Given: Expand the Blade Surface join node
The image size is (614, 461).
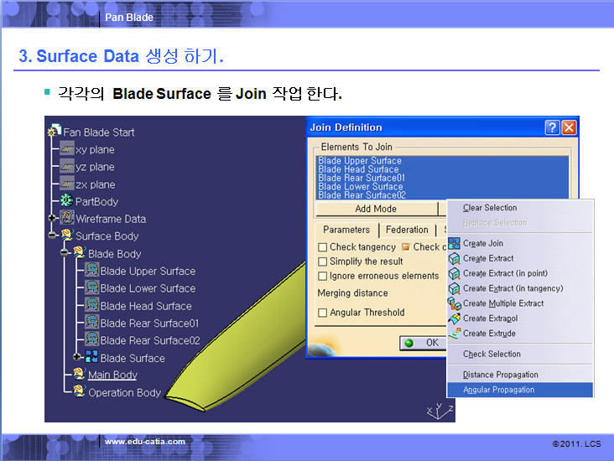Looking at the screenshot, I should click(x=77, y=358).
